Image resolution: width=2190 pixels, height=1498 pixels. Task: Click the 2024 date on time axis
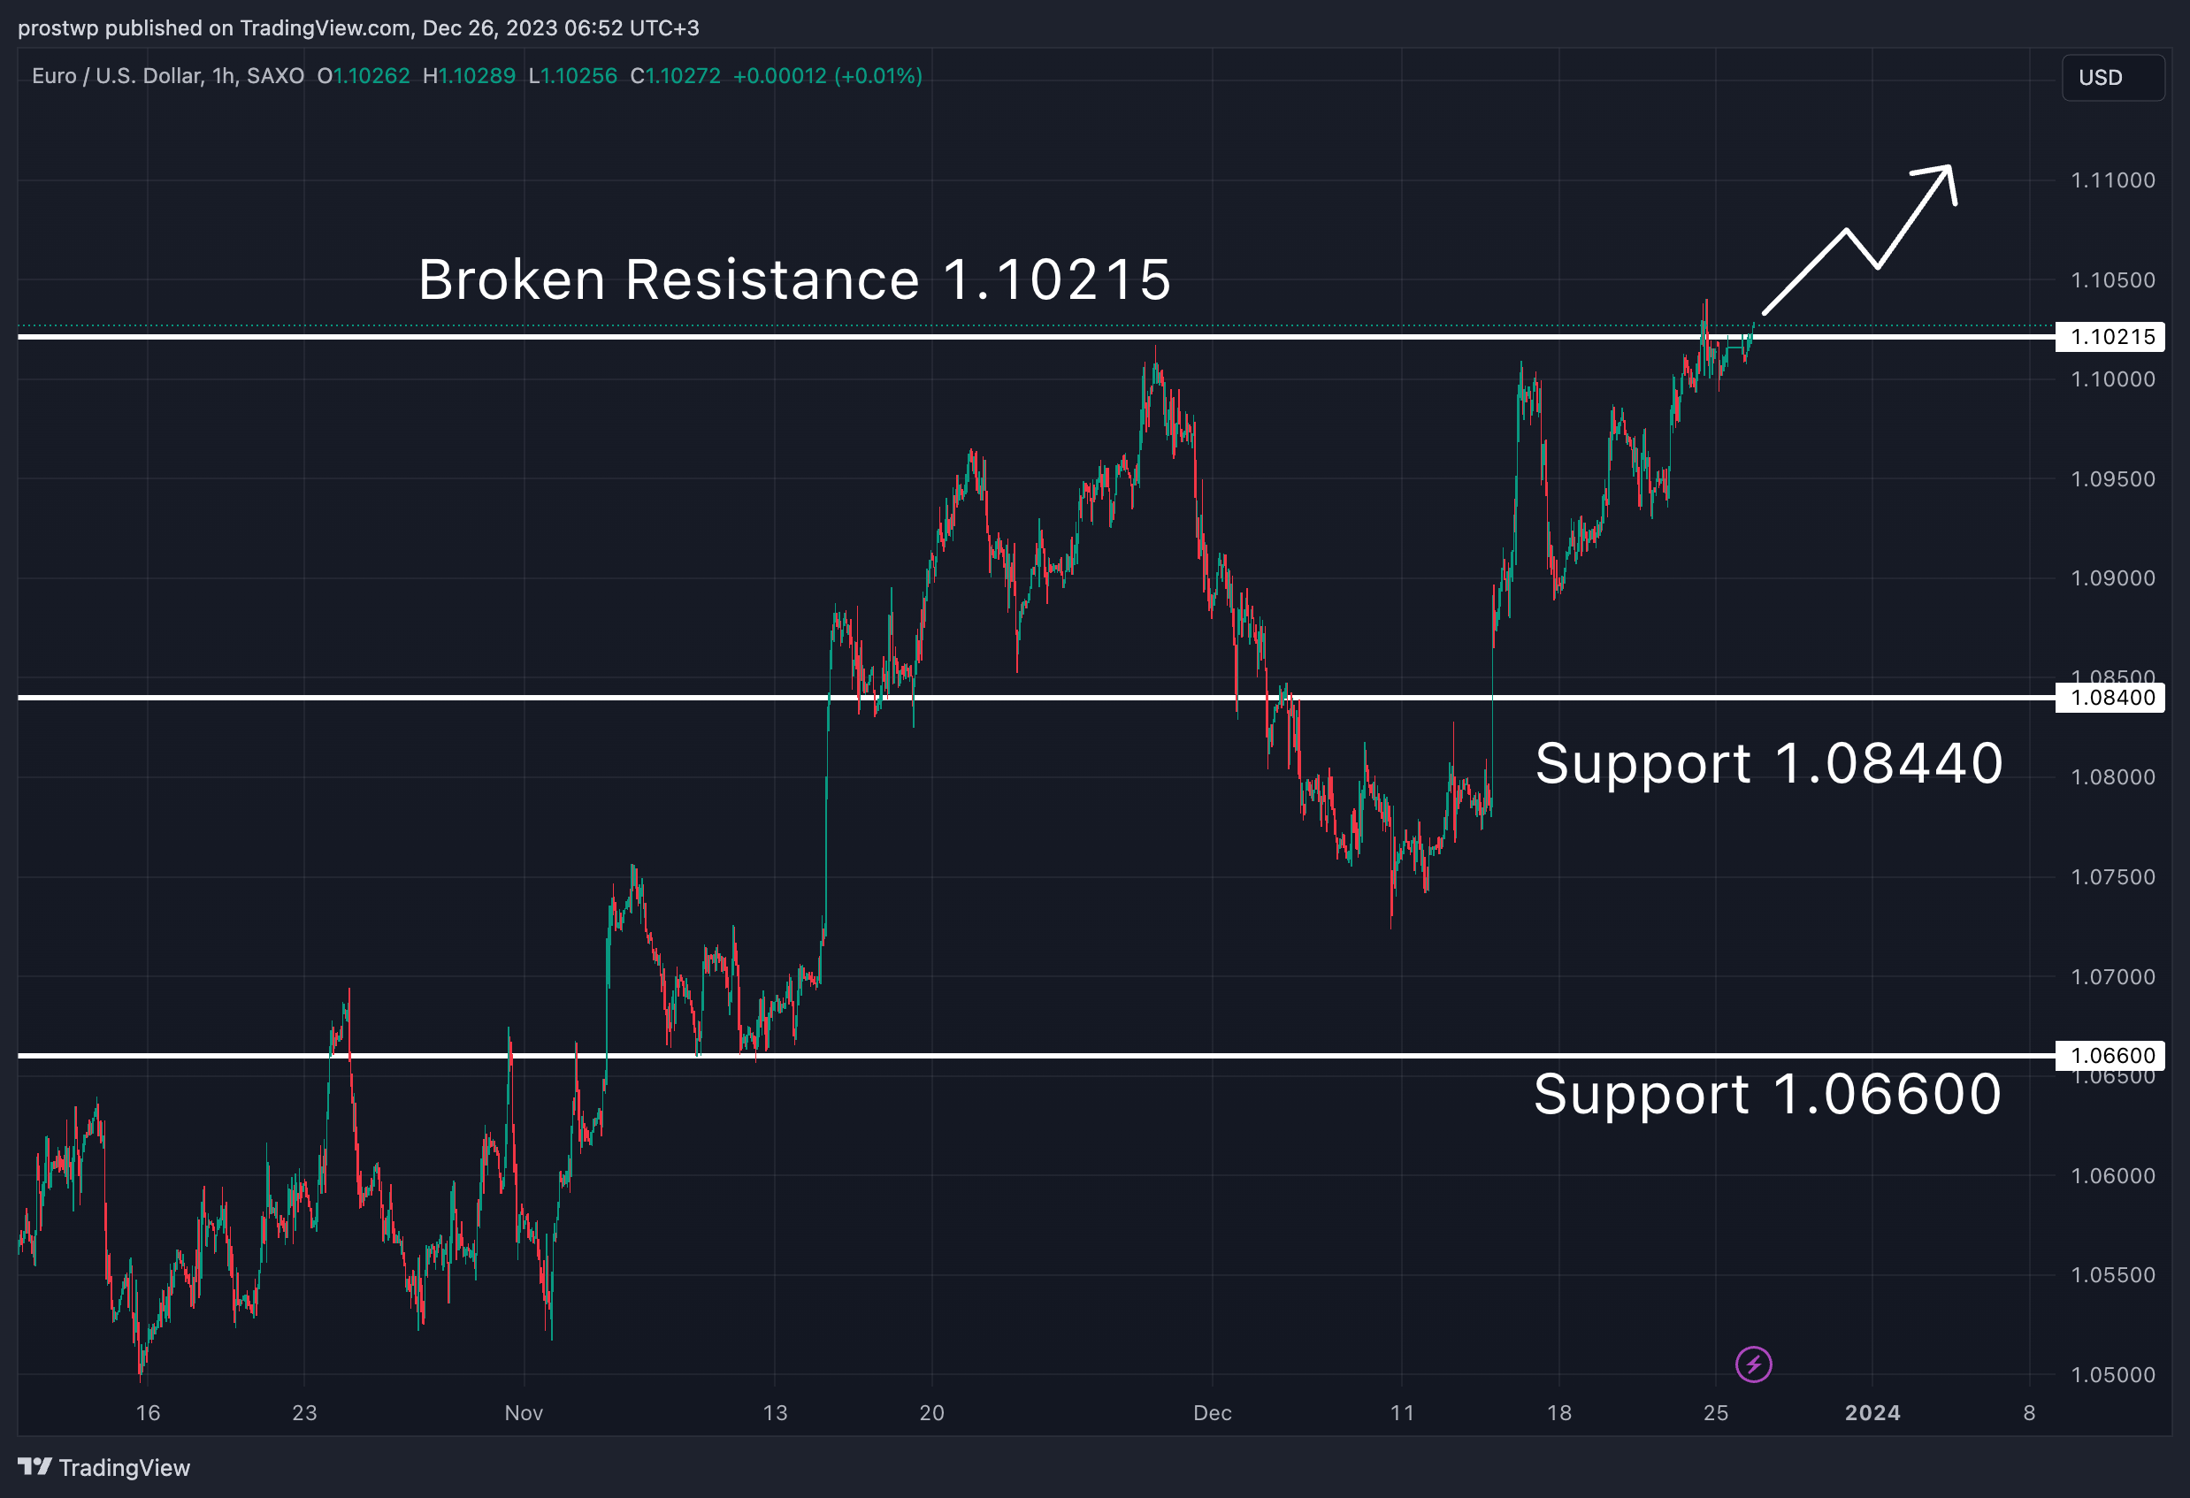1872,1412
